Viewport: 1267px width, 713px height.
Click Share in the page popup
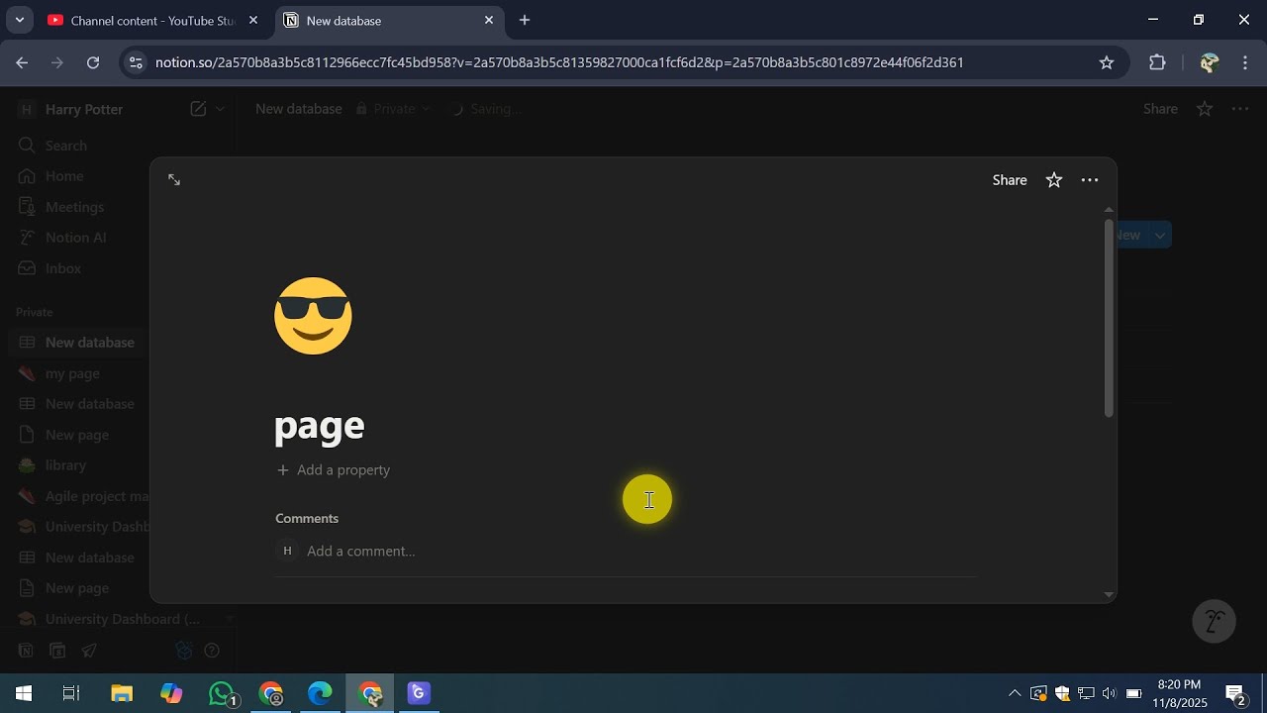pos(1010,180)
